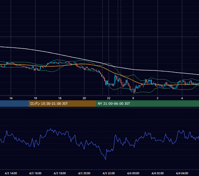Viewport: 199px width, 176px height.
Task: Click the '4/3 14:00' indicator axis label
Action: (11, 173)
